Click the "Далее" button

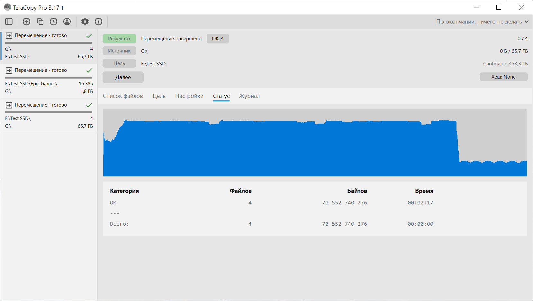coord(123,77)
